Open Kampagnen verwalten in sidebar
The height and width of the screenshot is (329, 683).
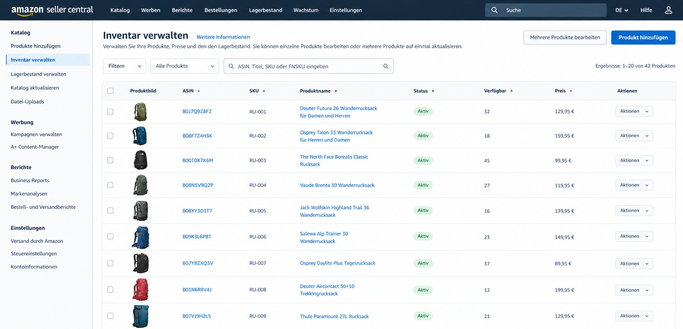coord(36,135)
